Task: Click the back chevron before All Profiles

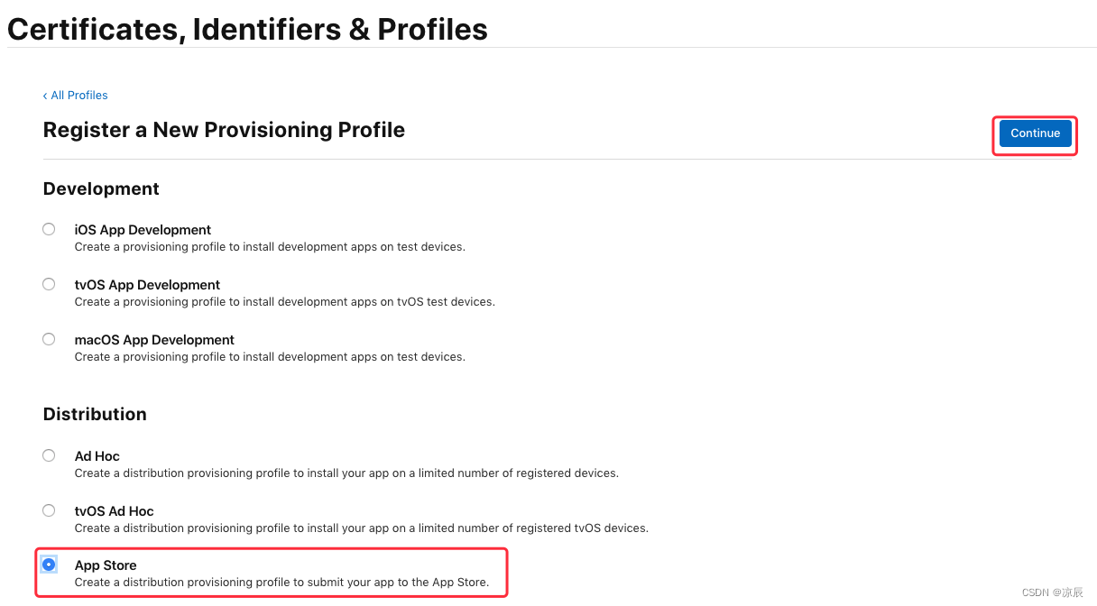Action: (45, 95)
